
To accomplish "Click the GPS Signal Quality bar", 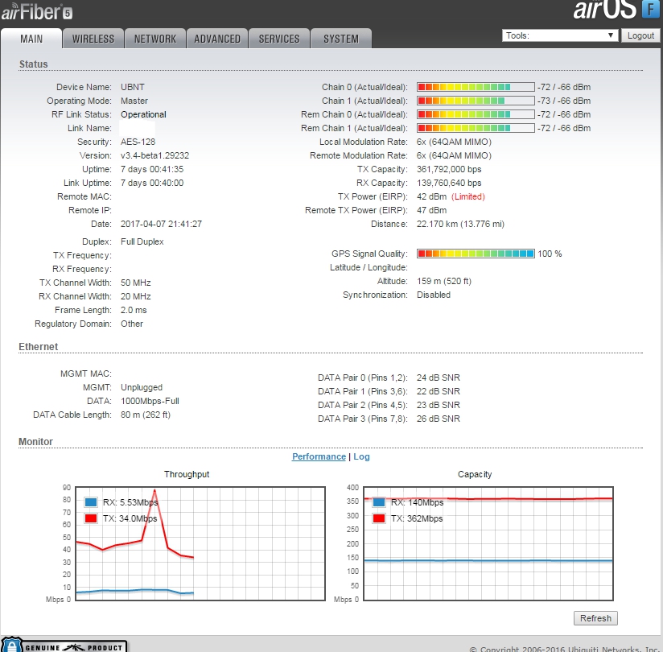I will click(x=476, y=254).
